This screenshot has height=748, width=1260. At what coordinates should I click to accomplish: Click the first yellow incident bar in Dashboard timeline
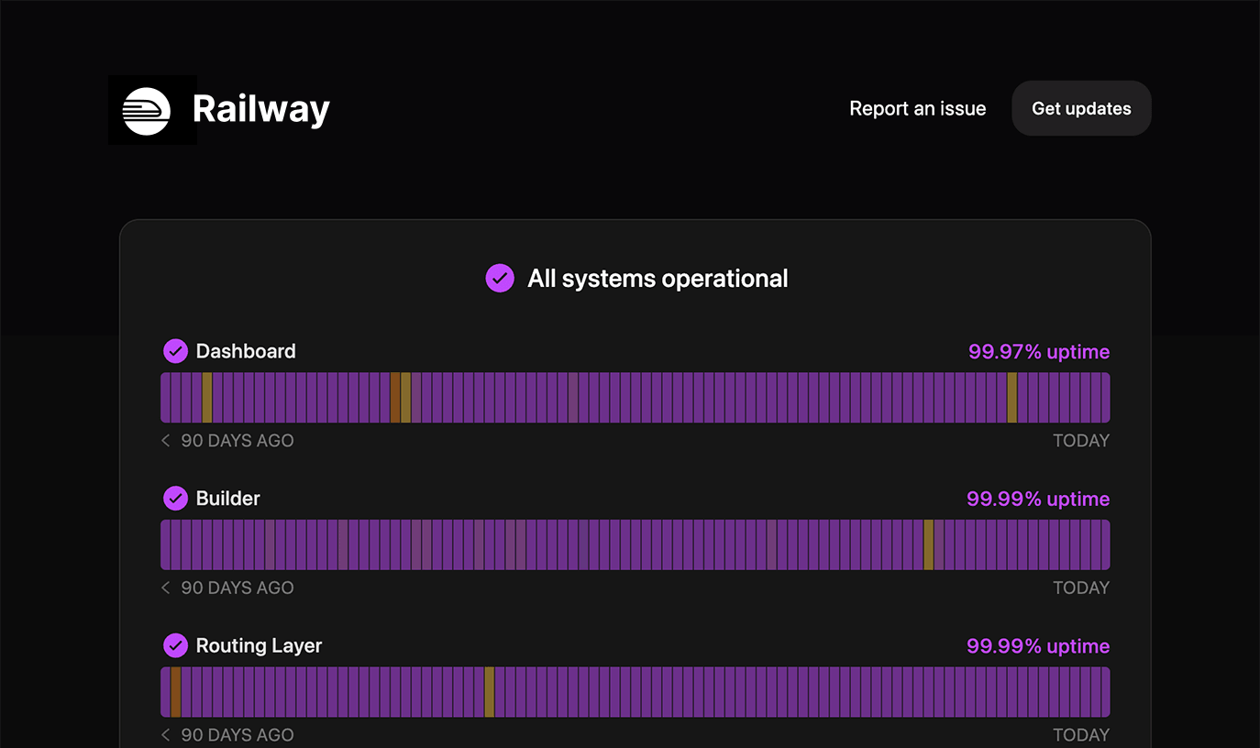207,398
